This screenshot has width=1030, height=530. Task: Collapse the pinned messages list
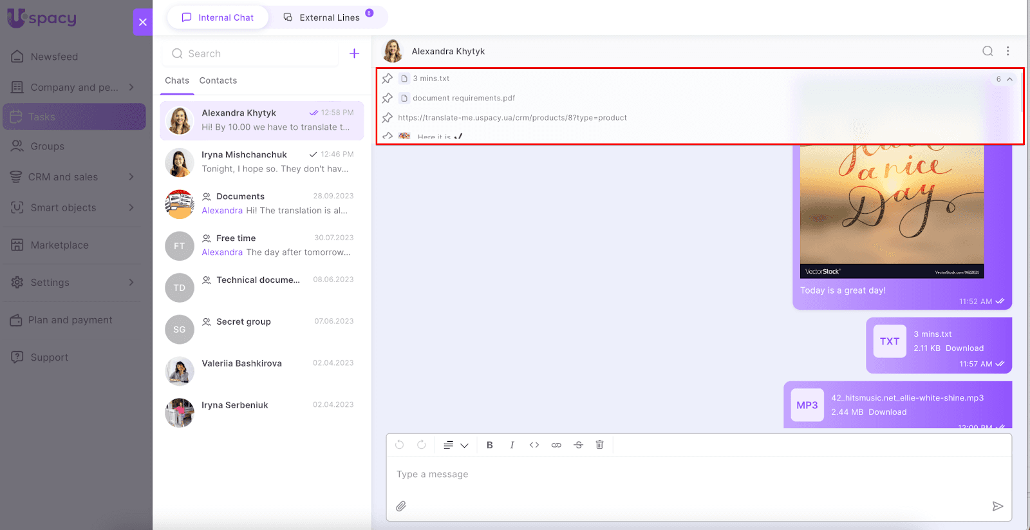coord(1009,79)
